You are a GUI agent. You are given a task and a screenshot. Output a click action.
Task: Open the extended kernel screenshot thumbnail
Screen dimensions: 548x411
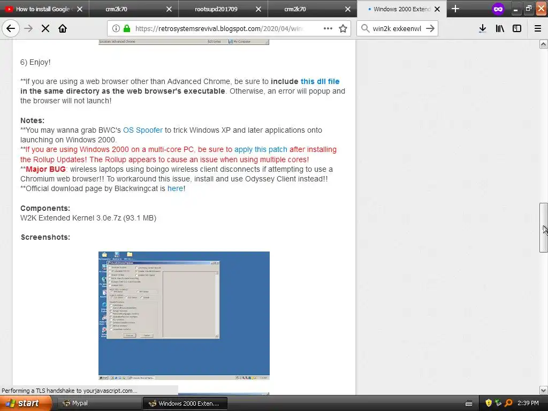(184, 316)
